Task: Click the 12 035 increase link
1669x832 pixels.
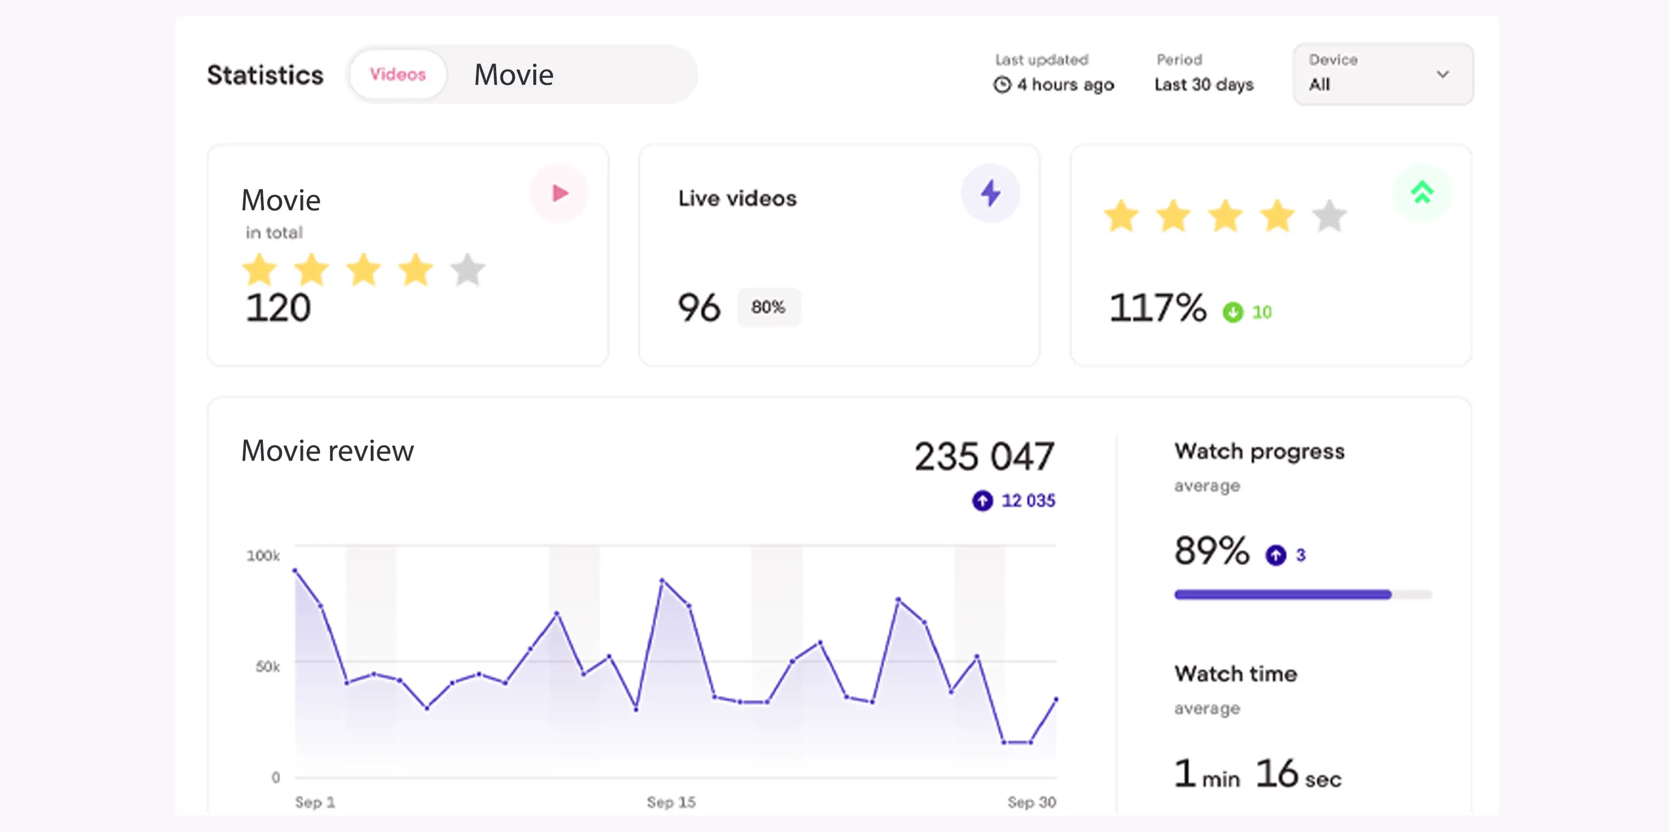Action: pyautogui.click(x=1028, y=501)
